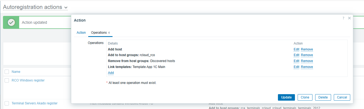Clone this action
364x109 pixels.
305,97
